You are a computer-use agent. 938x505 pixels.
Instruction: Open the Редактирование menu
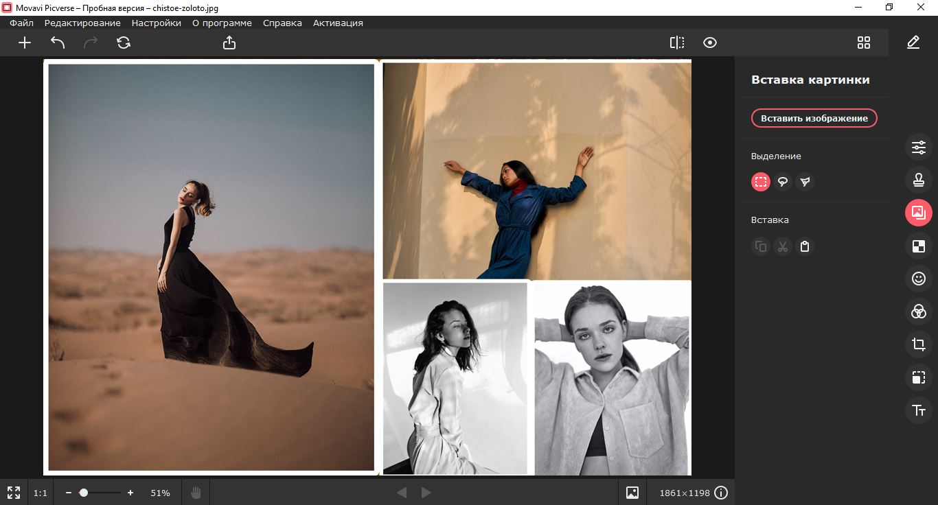point(82,23)
